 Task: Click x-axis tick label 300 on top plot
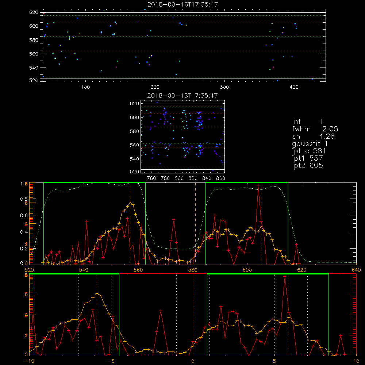coord(224,87)
